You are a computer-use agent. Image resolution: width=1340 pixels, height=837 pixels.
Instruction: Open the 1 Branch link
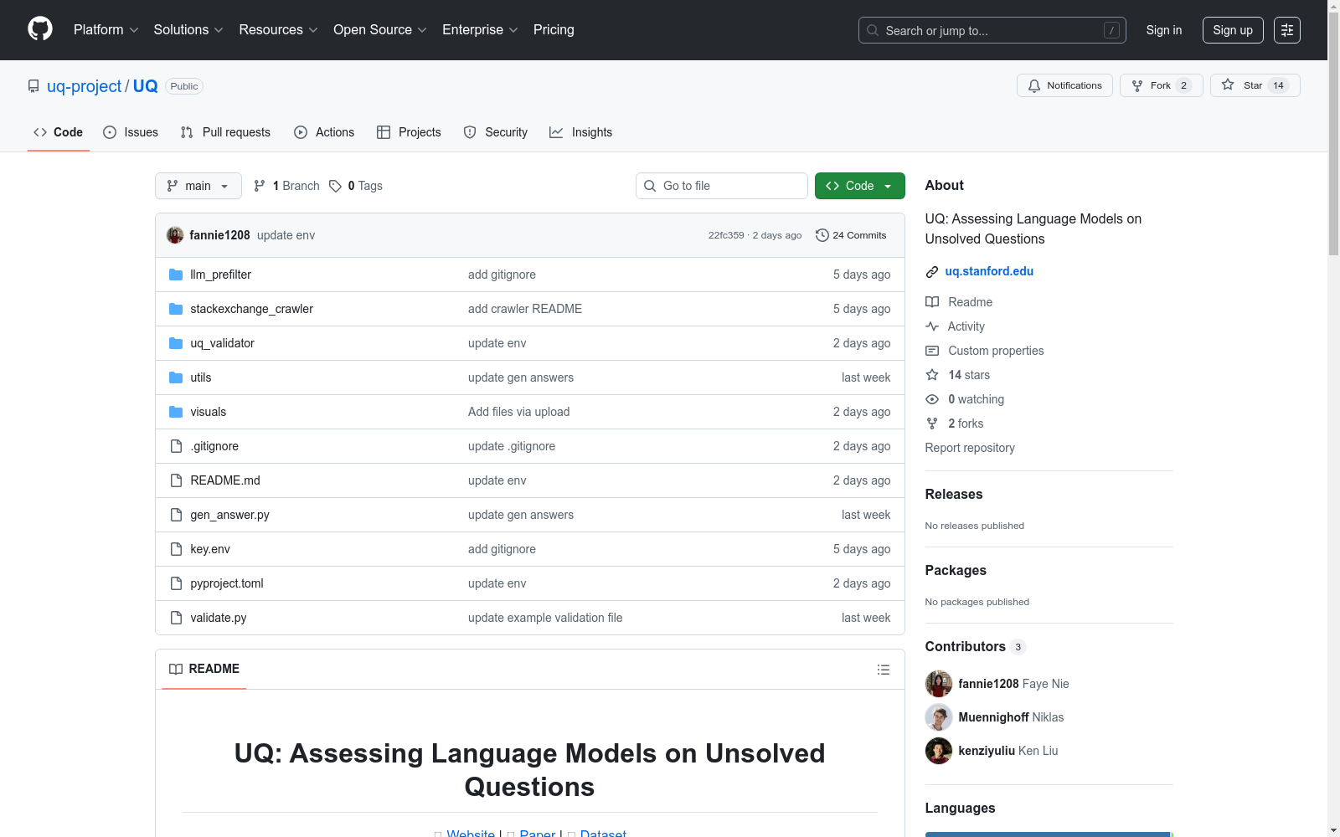click(x=286, y=186)
